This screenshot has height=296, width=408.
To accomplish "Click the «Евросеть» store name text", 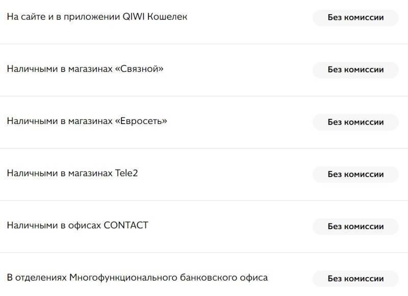I will (141, 121).
